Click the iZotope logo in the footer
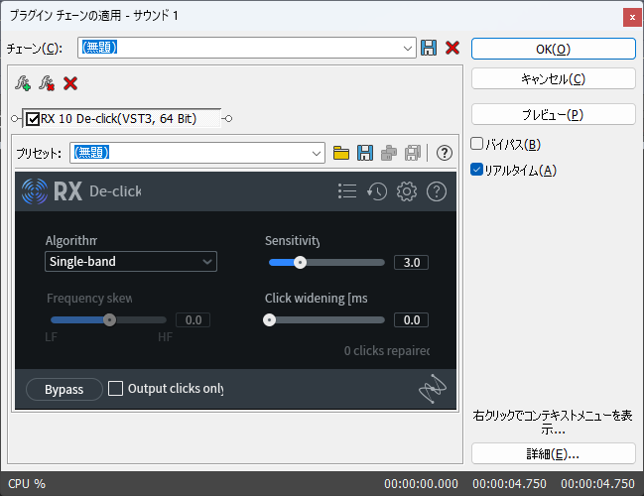Screen dimensions: 644x496 [x=432, y=389]
